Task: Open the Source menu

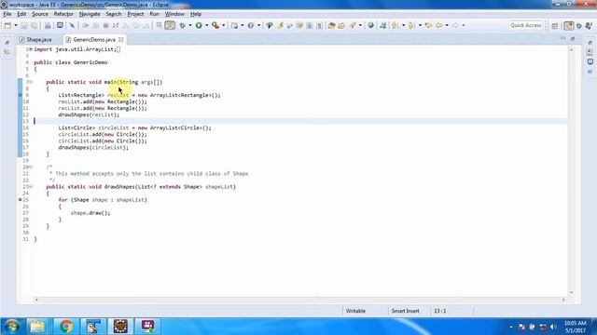Action: pos(40,14)
